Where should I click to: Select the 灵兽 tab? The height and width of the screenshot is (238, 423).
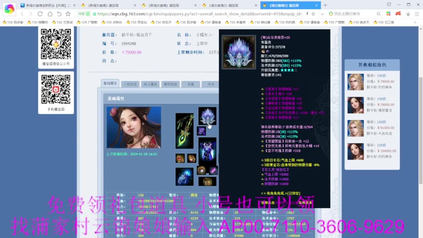pyautogui.click(x=191, y=84)
